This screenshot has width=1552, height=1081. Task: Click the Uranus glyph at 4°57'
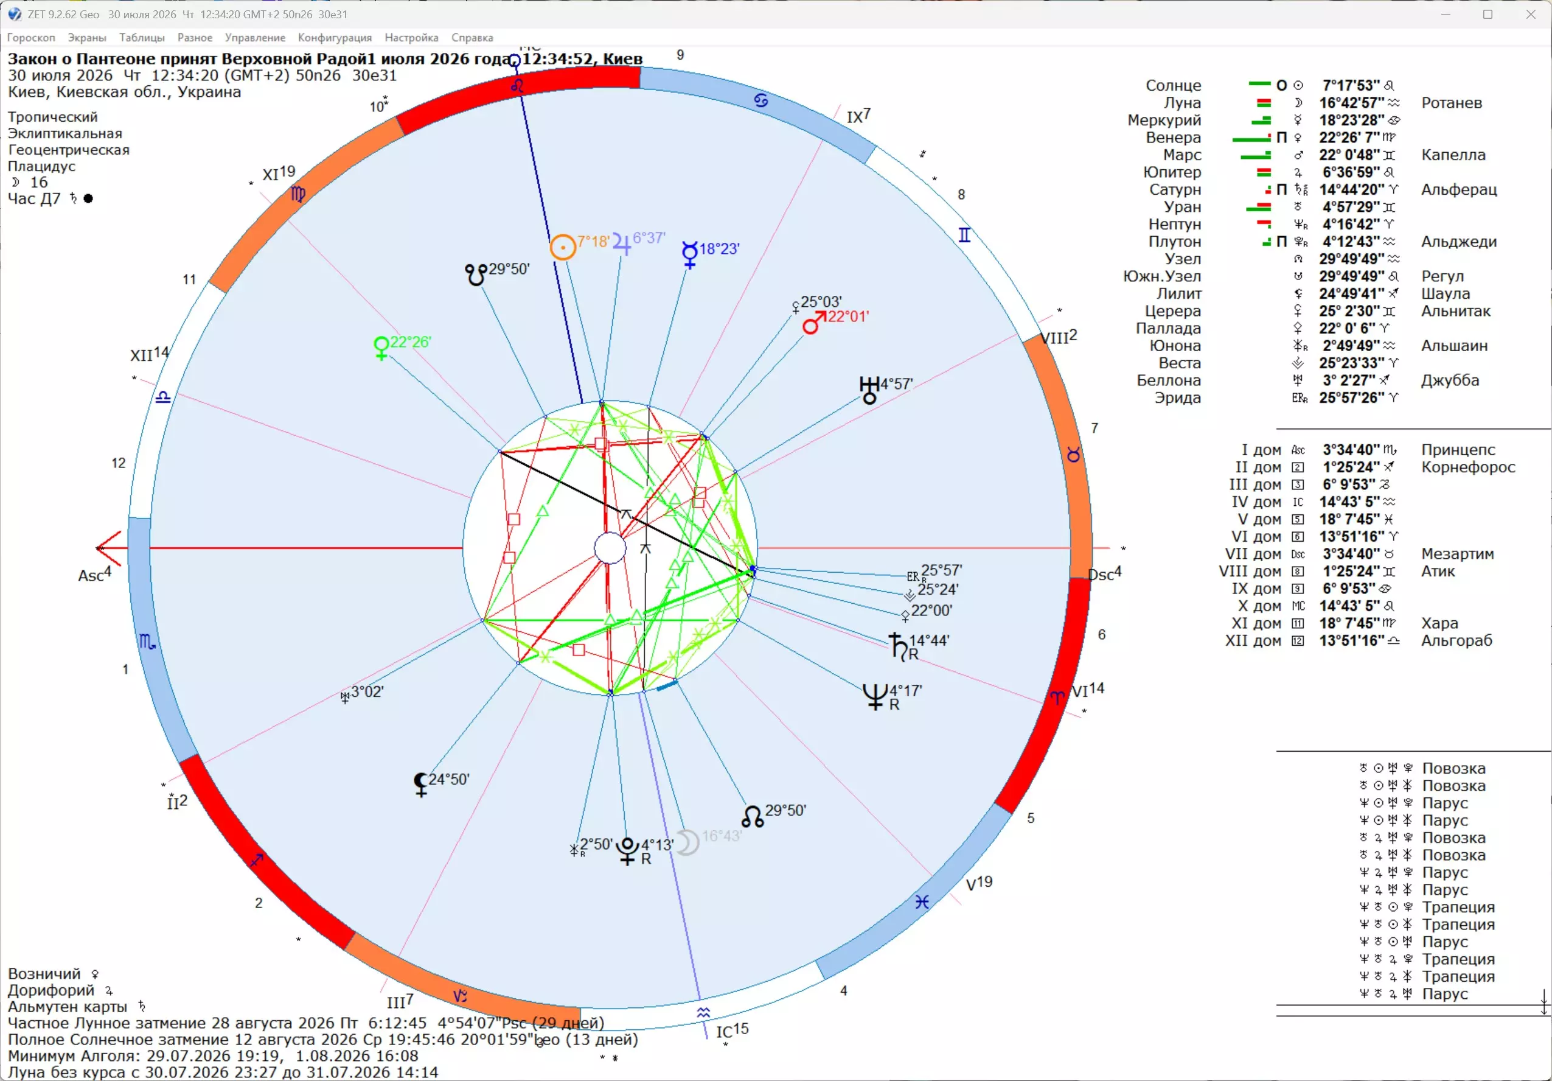pyautogui.click(x=869, y=390)
